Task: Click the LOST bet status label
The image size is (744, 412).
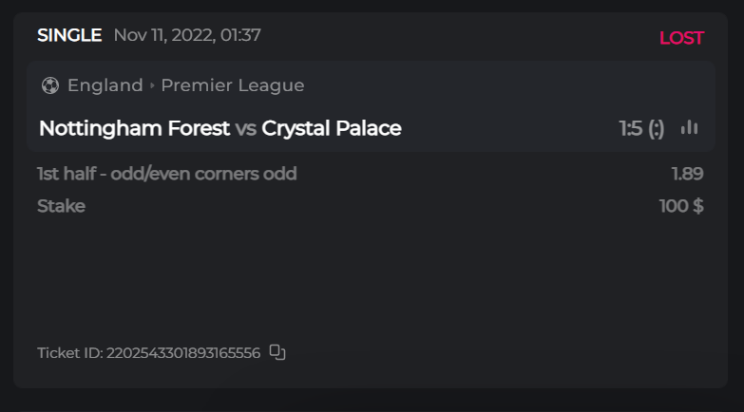Action: coord(681,38)
